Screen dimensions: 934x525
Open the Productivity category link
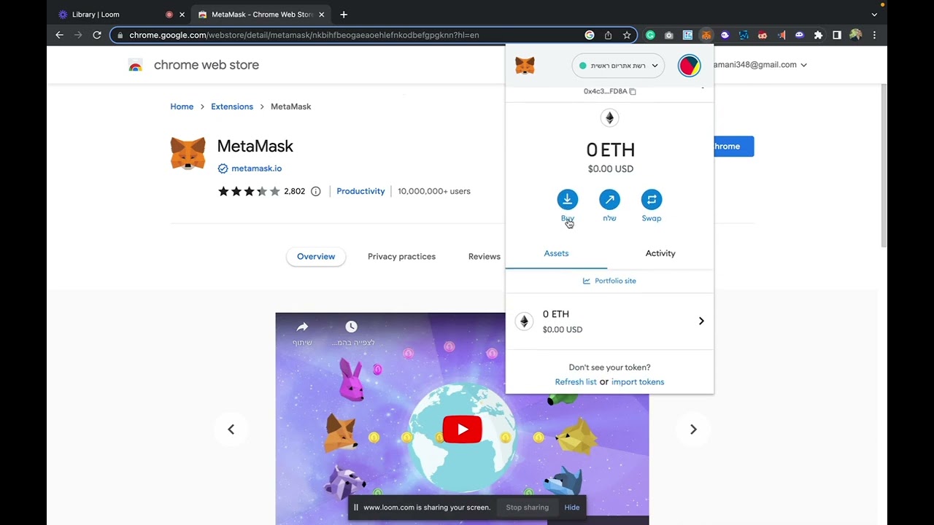[360, 191]
